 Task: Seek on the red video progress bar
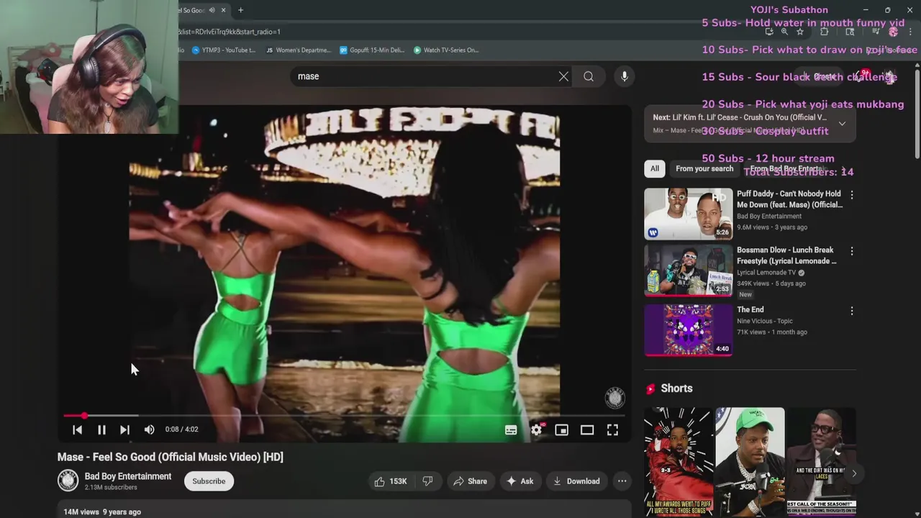point(344,416)
